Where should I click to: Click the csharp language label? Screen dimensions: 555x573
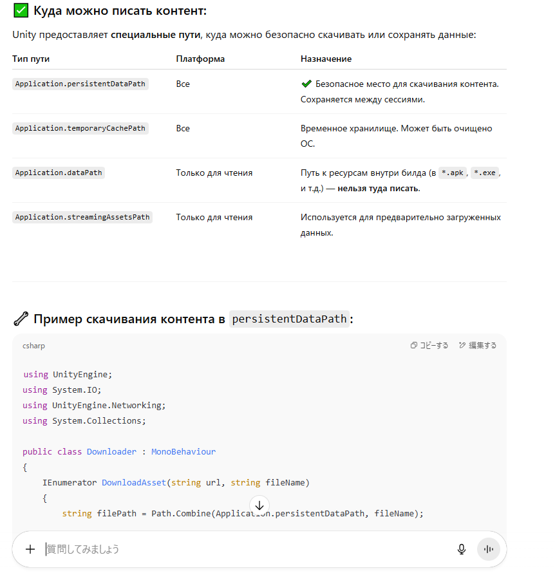pyautogui.click(x=33, y=346)
